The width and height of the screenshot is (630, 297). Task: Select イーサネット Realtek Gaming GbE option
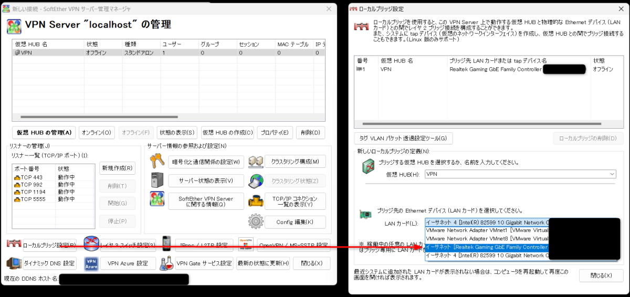487,247
